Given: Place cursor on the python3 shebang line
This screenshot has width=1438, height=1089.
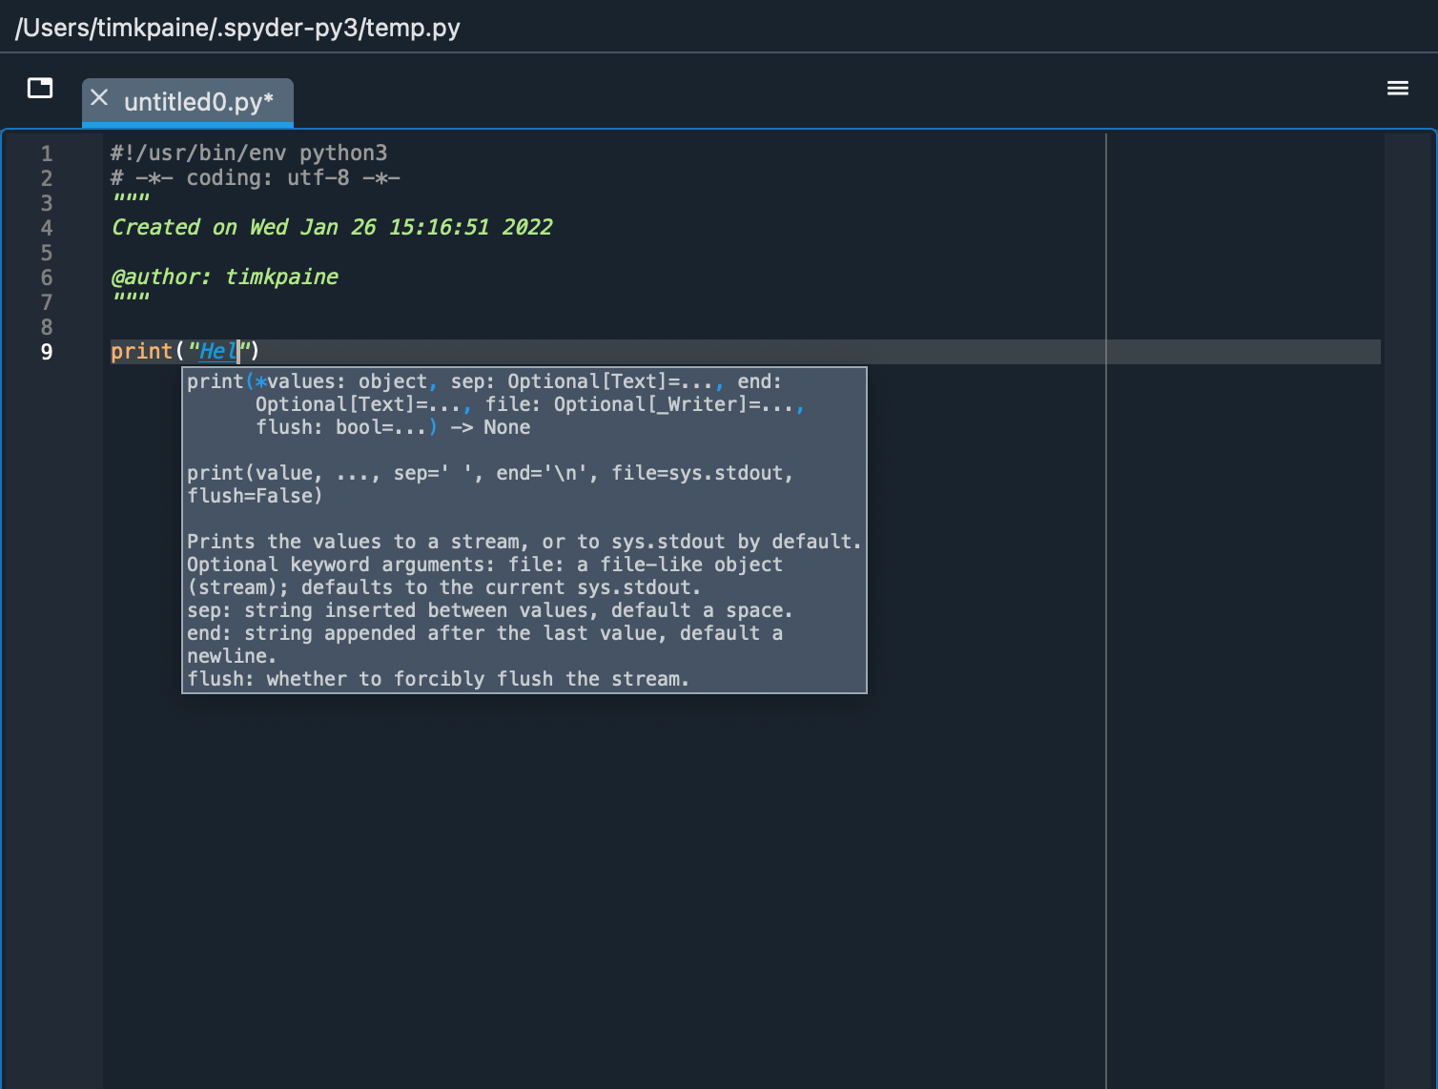Looking at the screenshot, I should coord(249,154).
